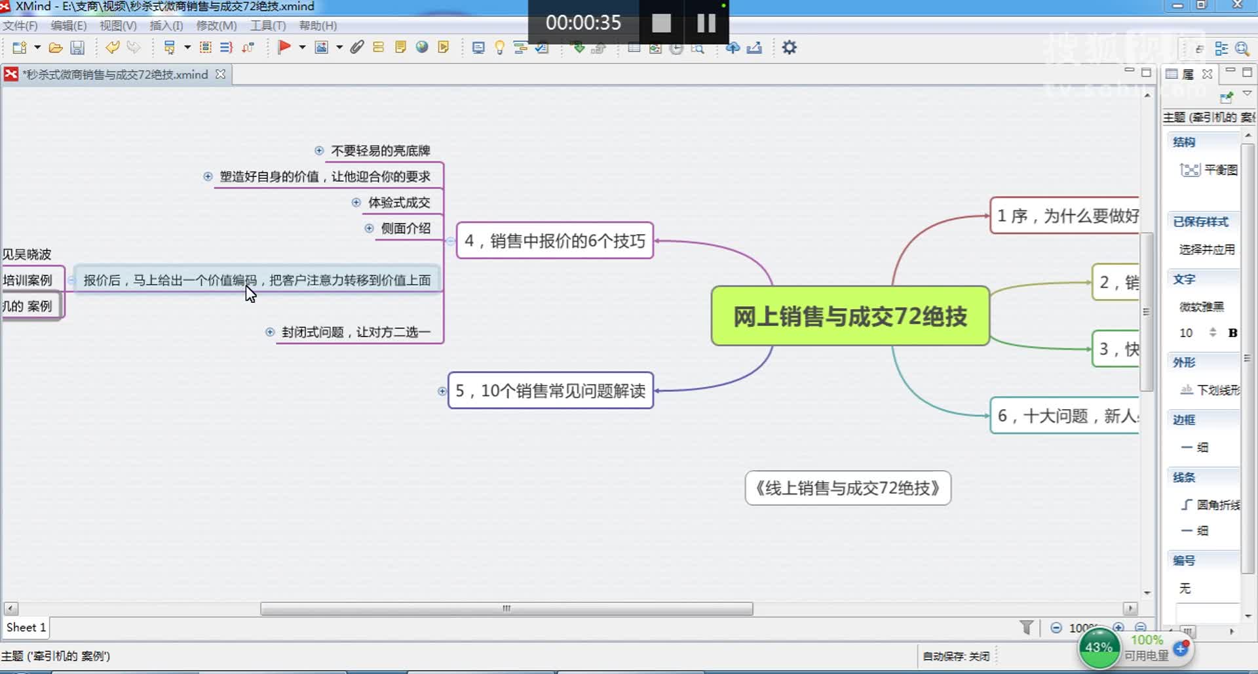Pause the screen recording
Screen dimensions: 1258x674
click(x=706, y=22)
